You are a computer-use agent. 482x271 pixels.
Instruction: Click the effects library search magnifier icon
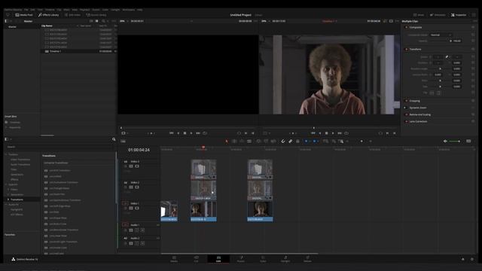click(x=114, y=139)
